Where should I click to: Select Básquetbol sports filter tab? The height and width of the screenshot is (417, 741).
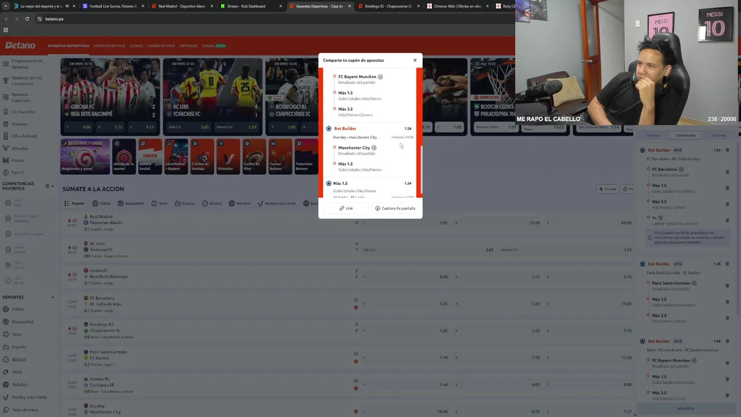coord(131,204)
